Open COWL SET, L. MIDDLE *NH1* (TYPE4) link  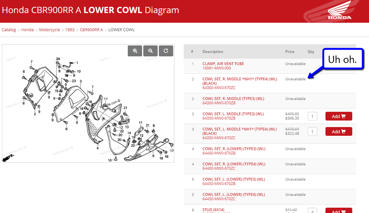coord(239,131)
